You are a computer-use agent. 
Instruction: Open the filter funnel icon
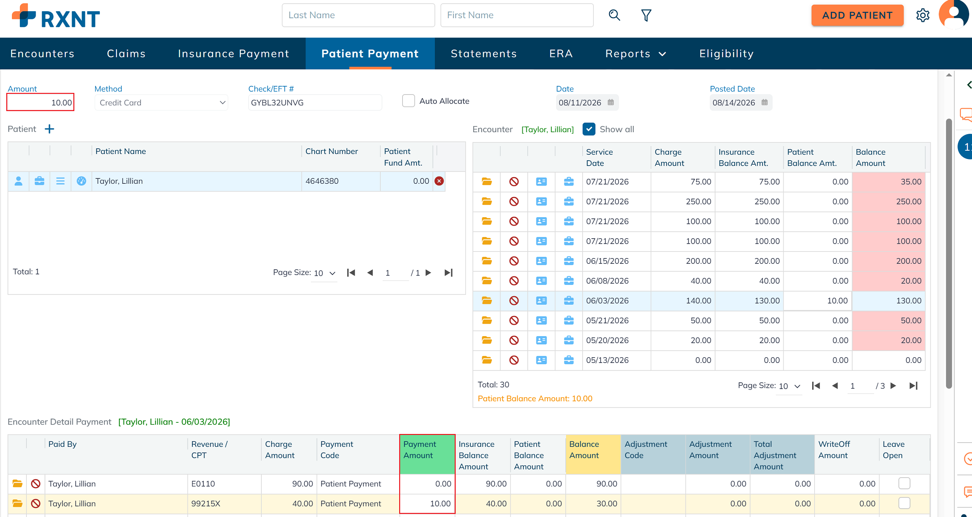tap(646, 15)
